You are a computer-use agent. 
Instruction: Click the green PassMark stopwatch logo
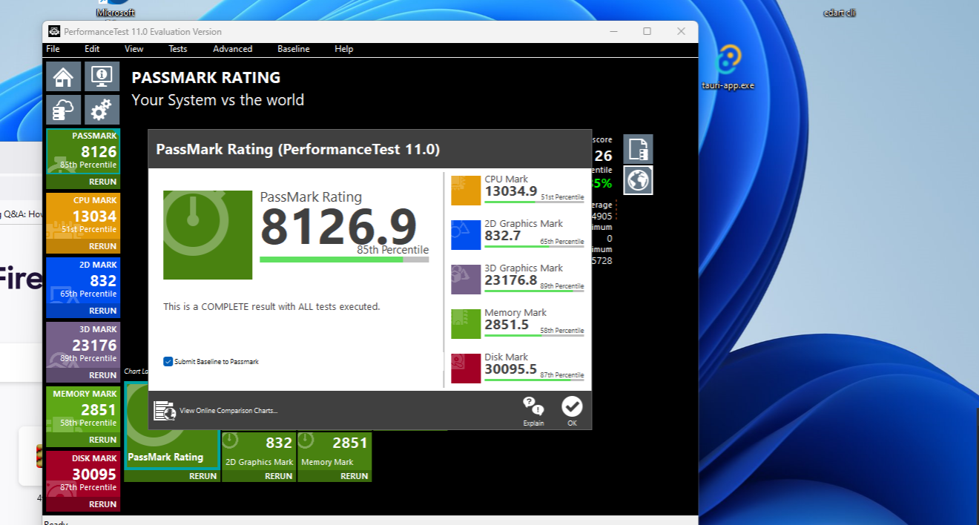[208, 235]
